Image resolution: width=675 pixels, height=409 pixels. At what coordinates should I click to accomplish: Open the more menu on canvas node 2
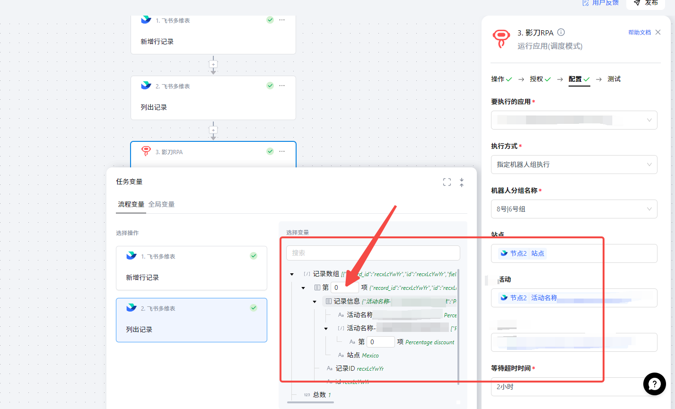click(x=282, y=86)
